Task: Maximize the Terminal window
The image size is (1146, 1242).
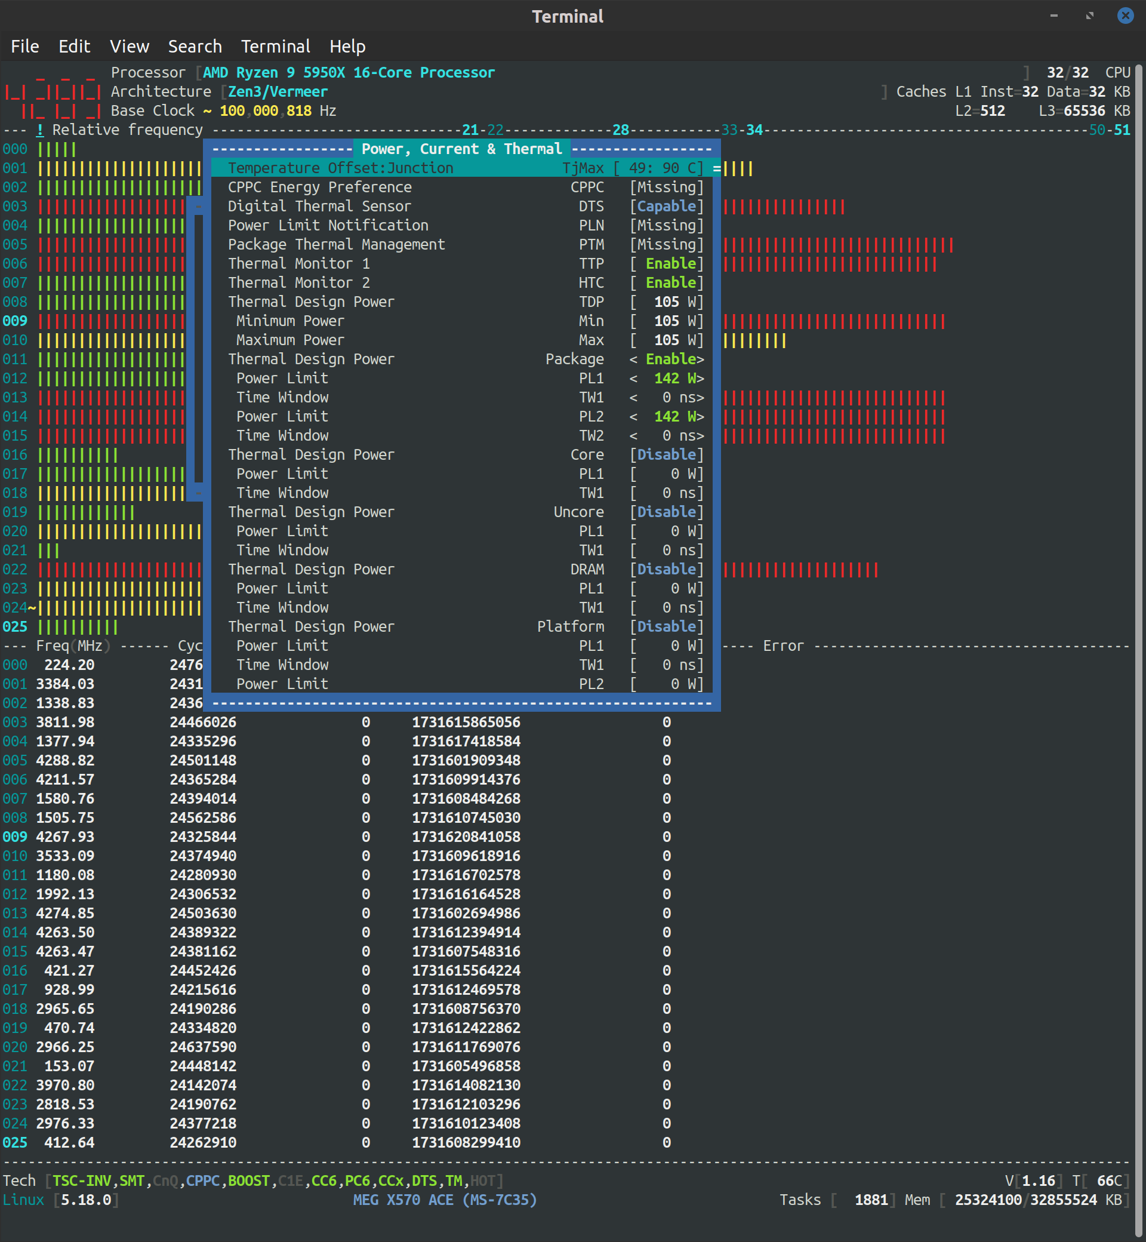Action: [1089, 16]
